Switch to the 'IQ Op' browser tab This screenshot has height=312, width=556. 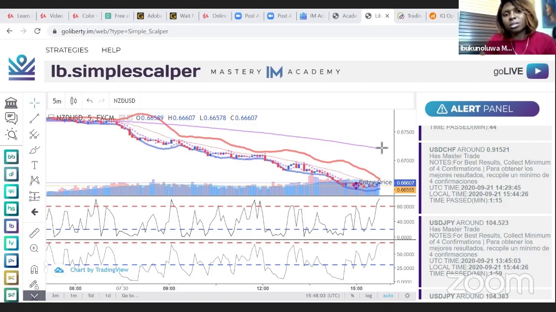click(x=441, y=16)
